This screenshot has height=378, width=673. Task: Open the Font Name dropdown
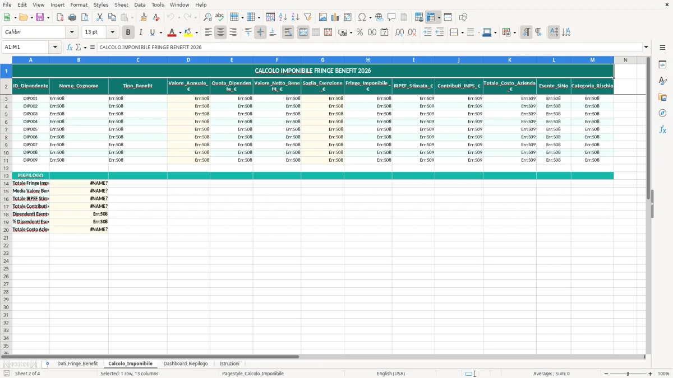point(72,32)
